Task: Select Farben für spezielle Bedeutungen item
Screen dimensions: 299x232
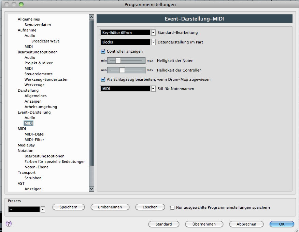Action: tap(55, 162)
